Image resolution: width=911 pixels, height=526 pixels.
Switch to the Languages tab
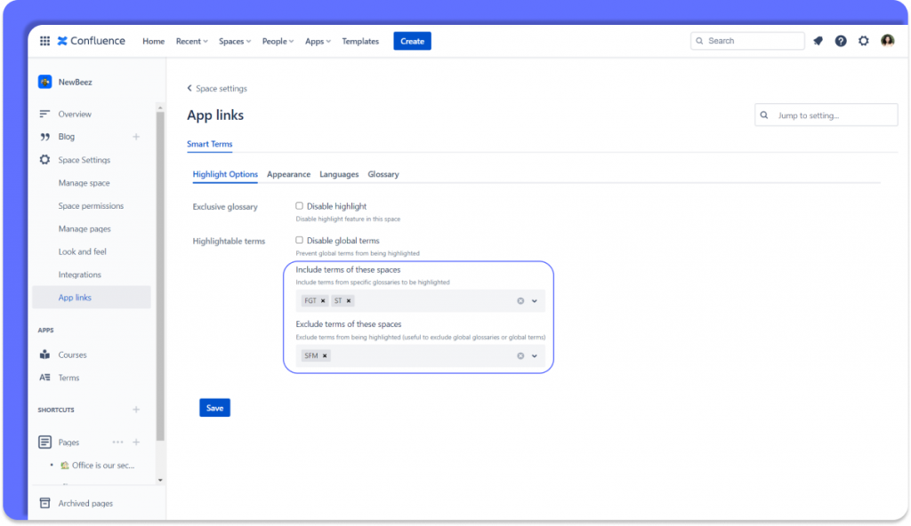pyautogui.click(x=339, y=174)
